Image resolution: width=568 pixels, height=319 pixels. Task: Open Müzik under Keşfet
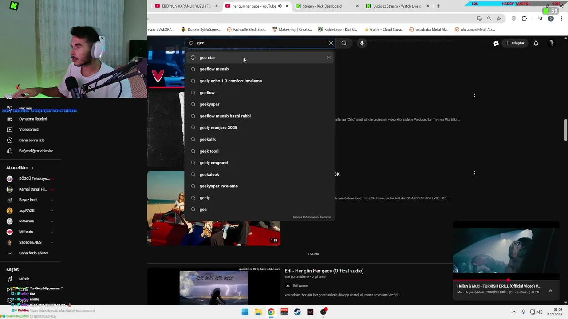pos(24,279)
